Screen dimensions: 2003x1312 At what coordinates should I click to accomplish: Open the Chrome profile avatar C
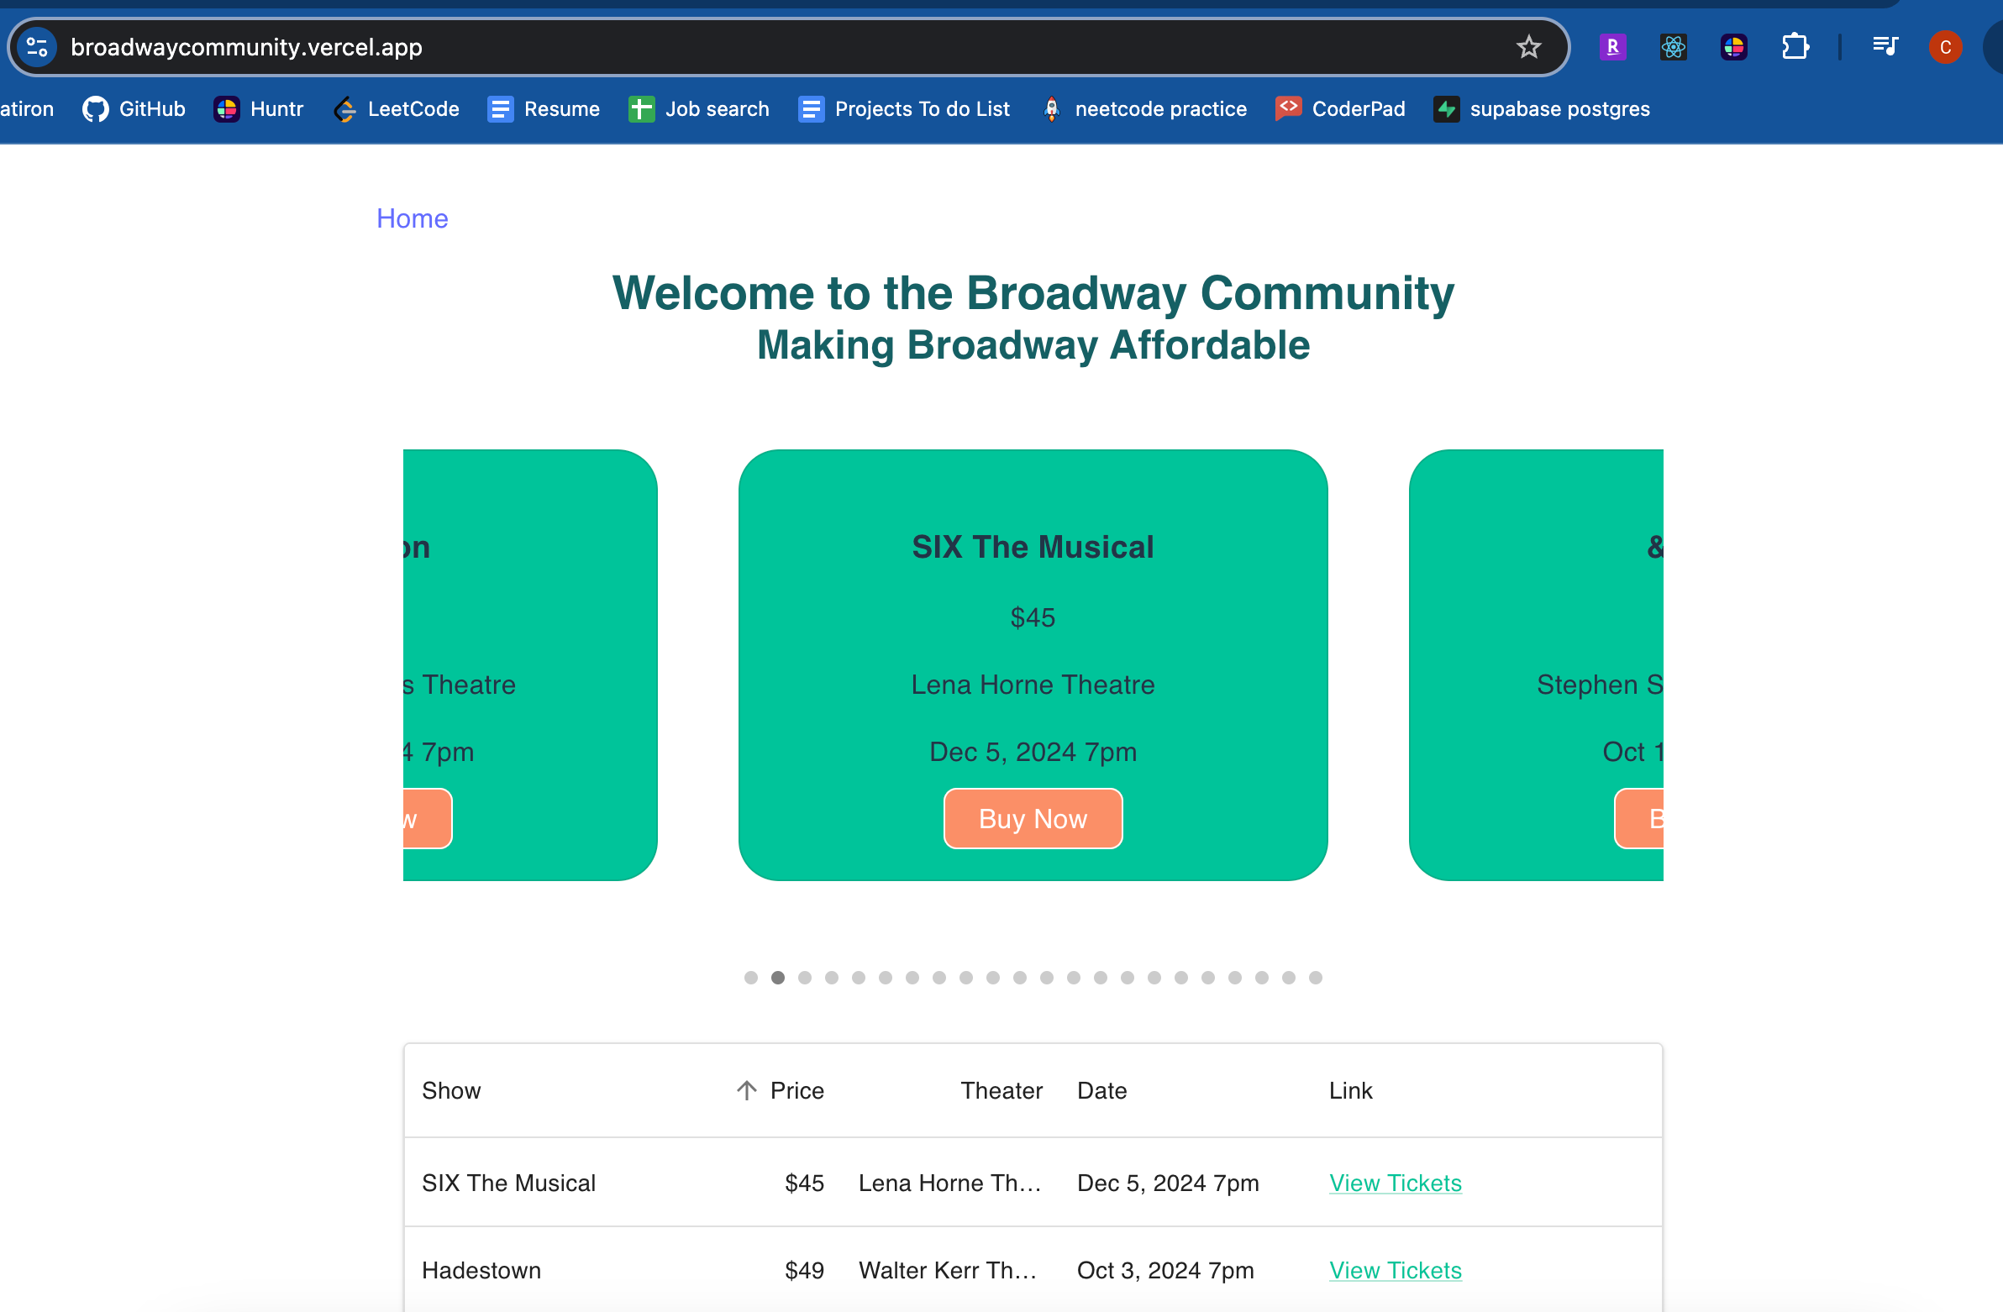tap(1945, 47)
